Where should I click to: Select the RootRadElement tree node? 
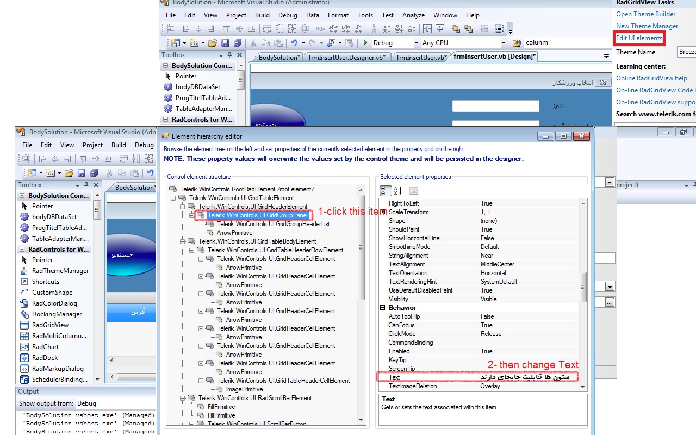246,189
